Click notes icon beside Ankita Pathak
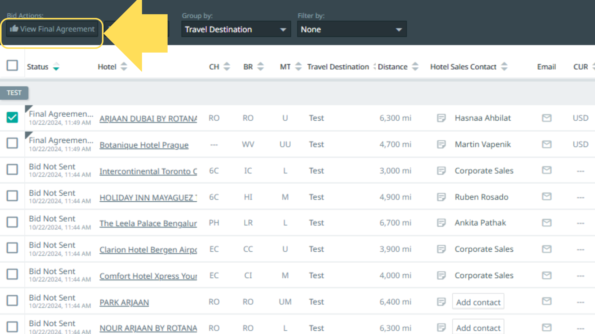Image resolution: width=595 pixels, height=334 pixels. click(441, 223)
